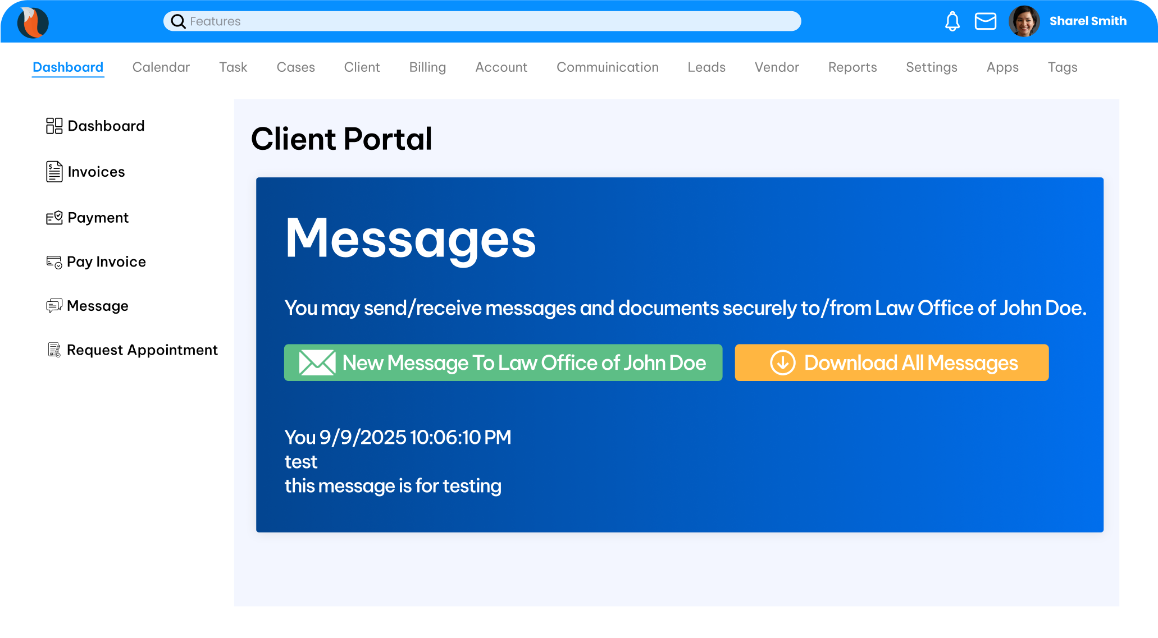Click the notification bell icon
This screenshot has height=638, width=1158.
[x=952, y=21]
